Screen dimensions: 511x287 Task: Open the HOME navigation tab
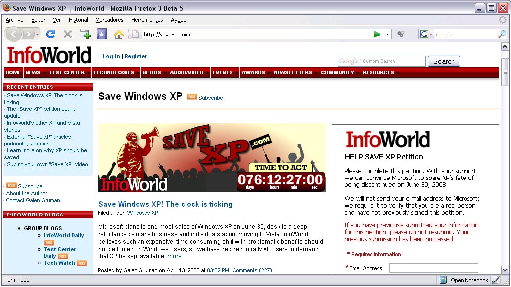tap(13, 72)
